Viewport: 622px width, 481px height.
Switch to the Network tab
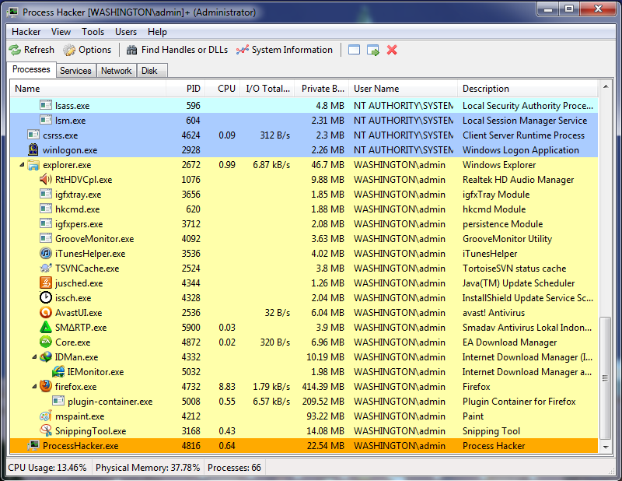click(x=116, y=70)
